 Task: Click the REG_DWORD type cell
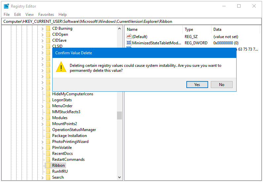pos(196,43)
